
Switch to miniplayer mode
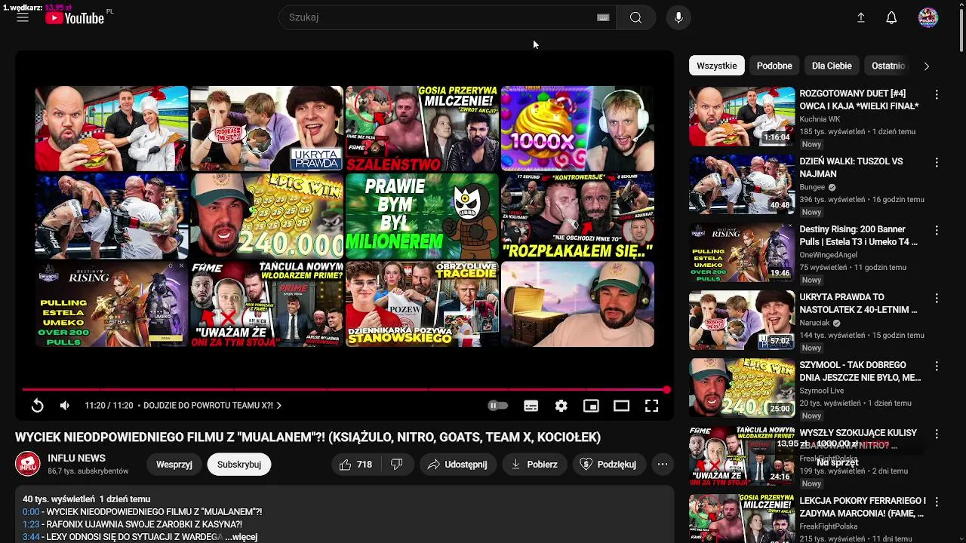[591, 406]
